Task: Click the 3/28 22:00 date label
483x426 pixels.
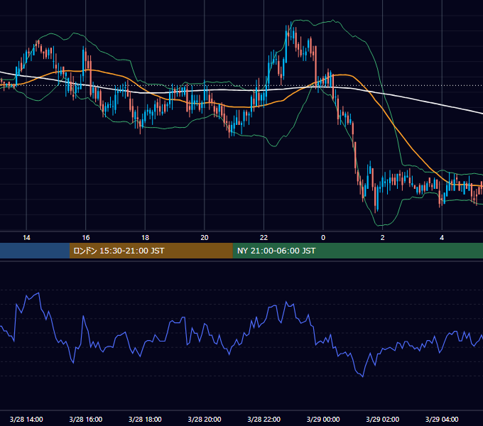Action: tap(264, 419)
